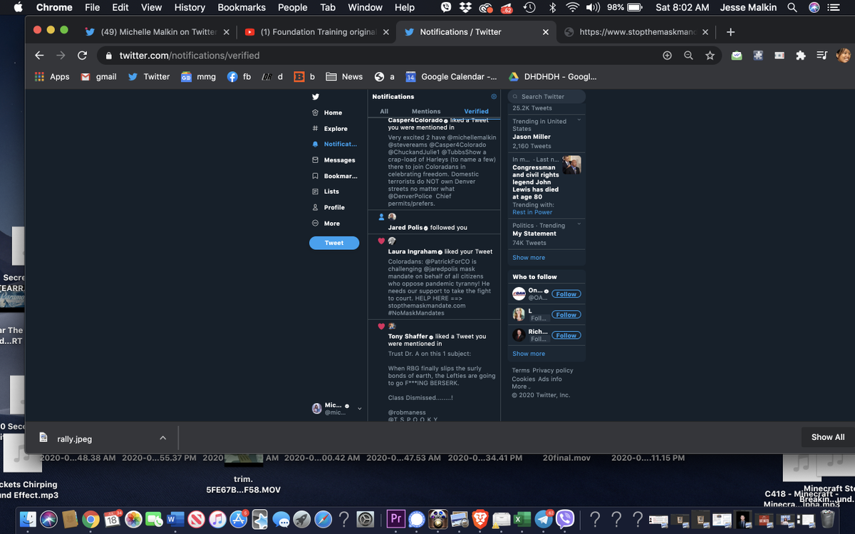Open Twitter Home from the sidebar

[328, 112]
